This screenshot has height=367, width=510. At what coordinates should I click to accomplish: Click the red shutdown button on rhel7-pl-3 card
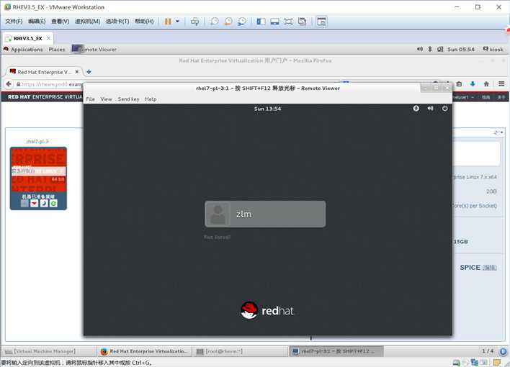click(34, 204)
